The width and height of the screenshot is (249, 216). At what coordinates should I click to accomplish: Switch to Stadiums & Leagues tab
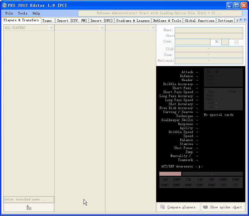[x=133, y=21]
